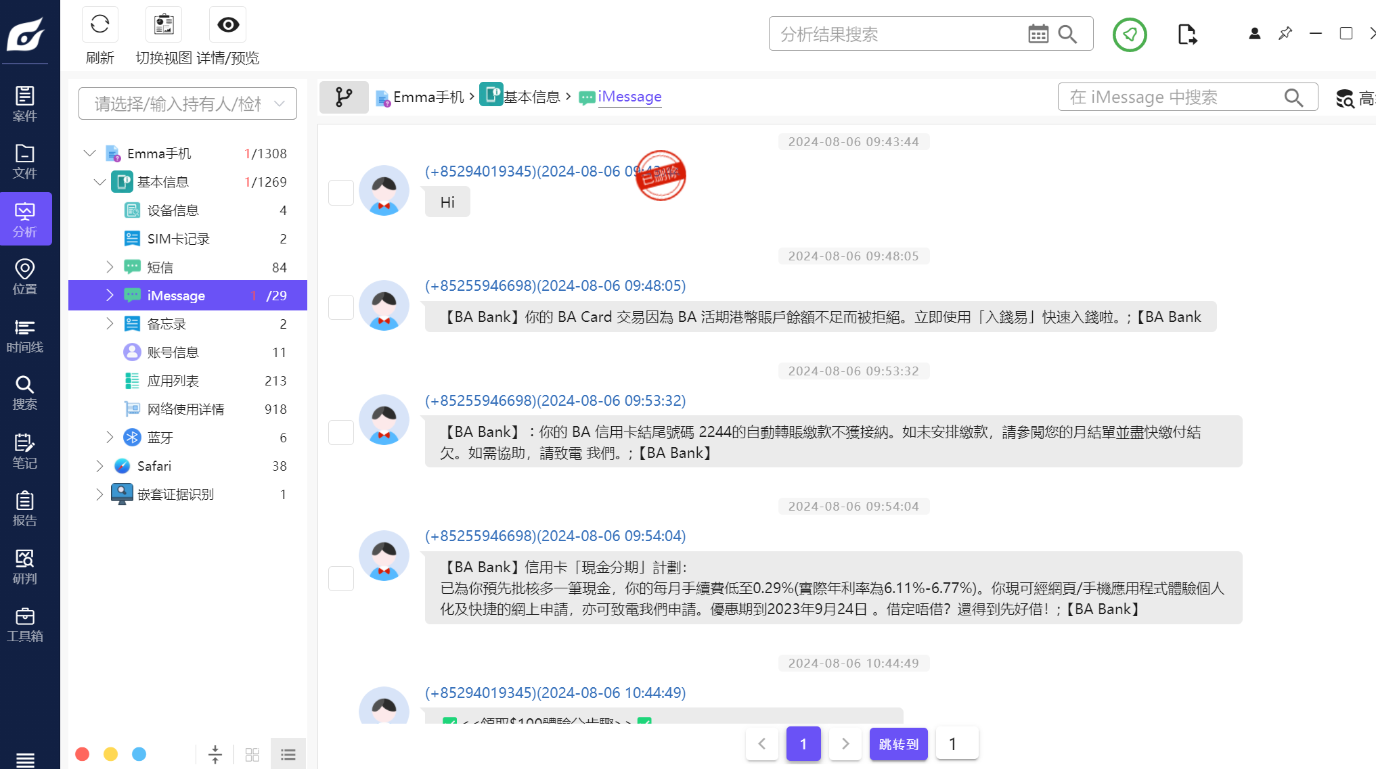The width and height of the screenshot is (1376, 769).
Task: Click the export file icon in top bar
Action: (x=1186, y=34)
